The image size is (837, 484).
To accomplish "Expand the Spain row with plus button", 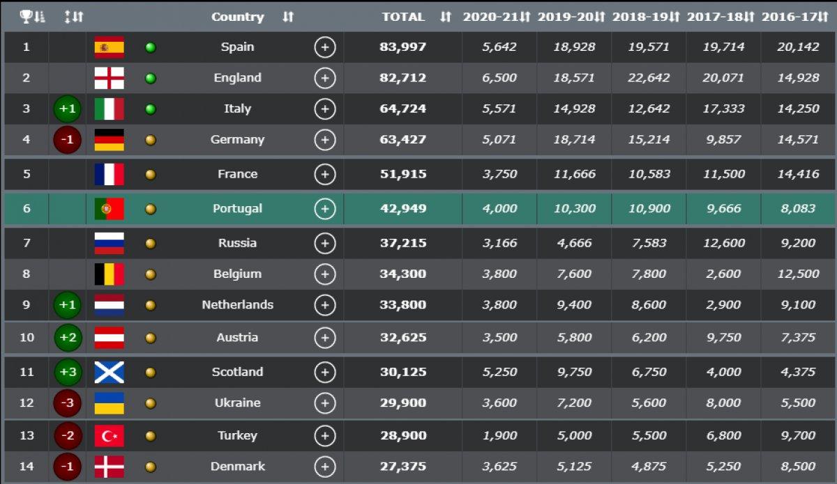I will (x=324, y=47).
